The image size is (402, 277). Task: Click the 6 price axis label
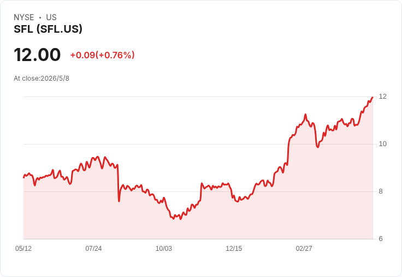coord(381,239)
